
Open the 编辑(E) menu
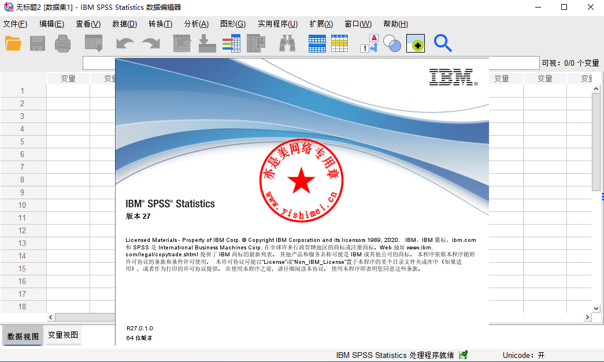pyautogui.click(x=51, y=24)
